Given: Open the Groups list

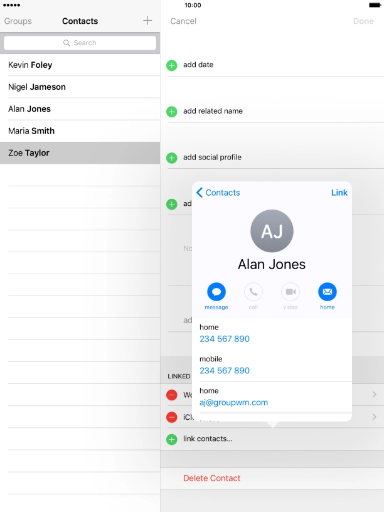Looking at the screenshot, I should pyautogui.click(x=18, y=21).
